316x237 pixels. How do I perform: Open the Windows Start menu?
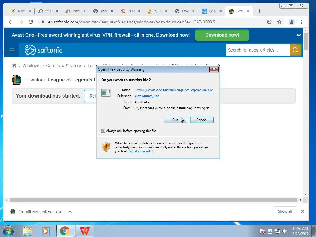point(8,231)
